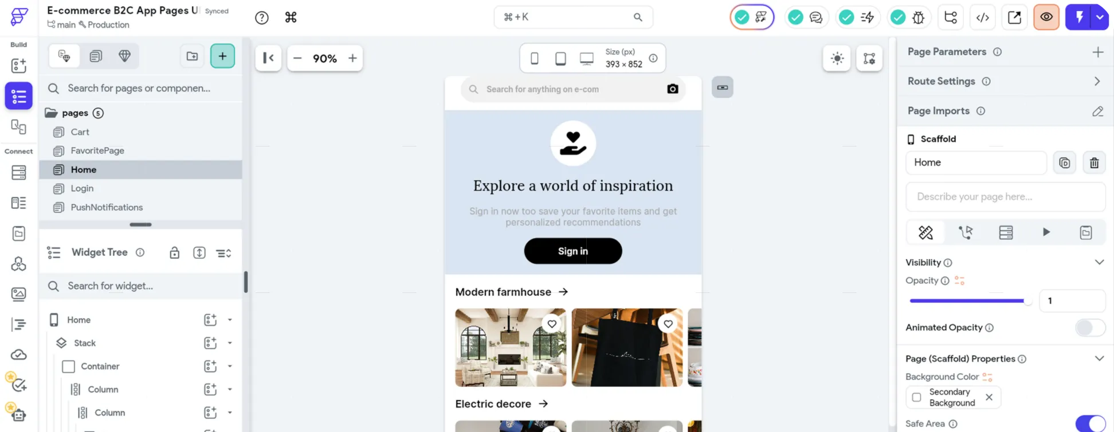Open AI agent robot icon in sidebar
Screen dimensions: 1114x432
pos(18,415)
